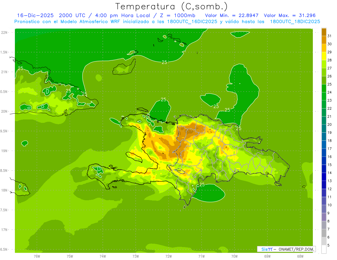
Task: Click the '17' label on the colour scale
Action: click(x=329, y=148)
